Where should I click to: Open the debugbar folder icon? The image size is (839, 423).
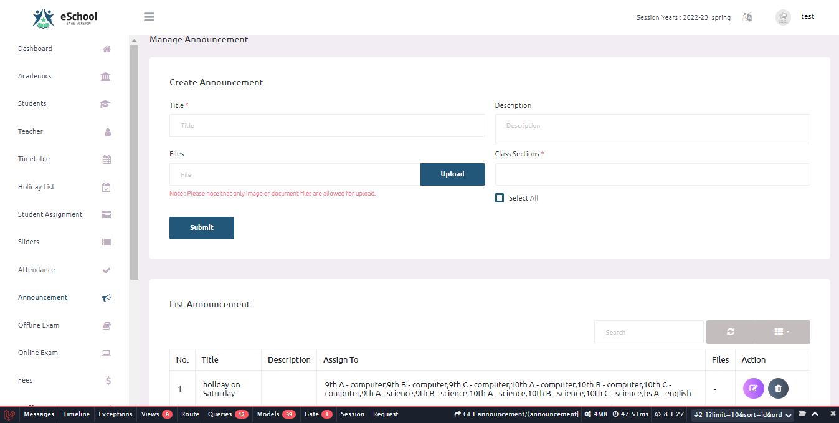[x=802, y=414]
